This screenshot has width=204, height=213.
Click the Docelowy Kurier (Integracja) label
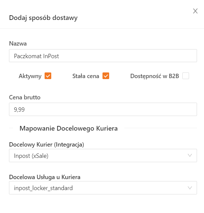tap(46, 145)
